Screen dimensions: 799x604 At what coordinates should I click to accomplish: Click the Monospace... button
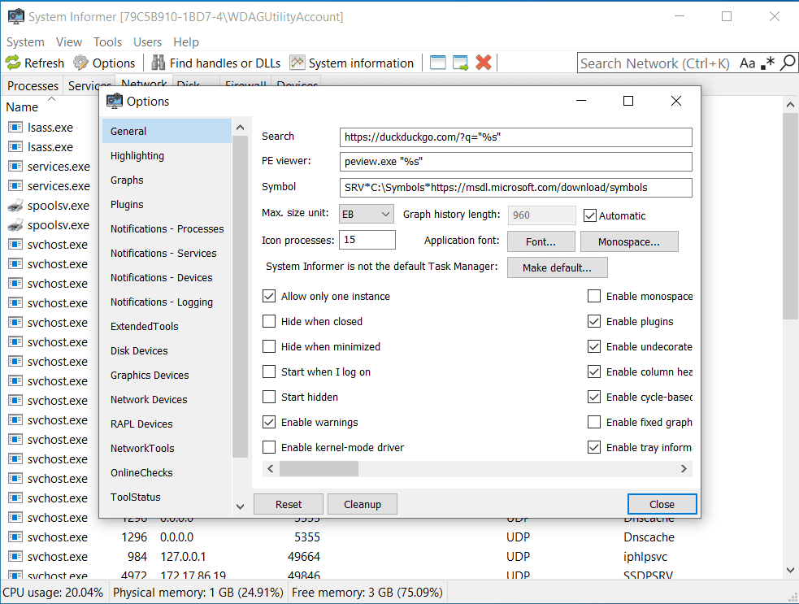tap(629, 241)
